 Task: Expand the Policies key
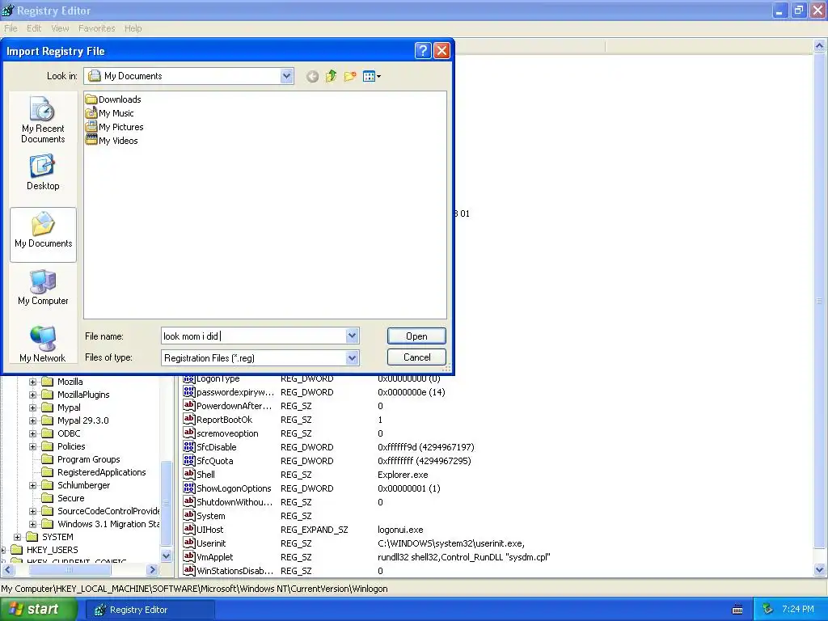pos(32,446)
